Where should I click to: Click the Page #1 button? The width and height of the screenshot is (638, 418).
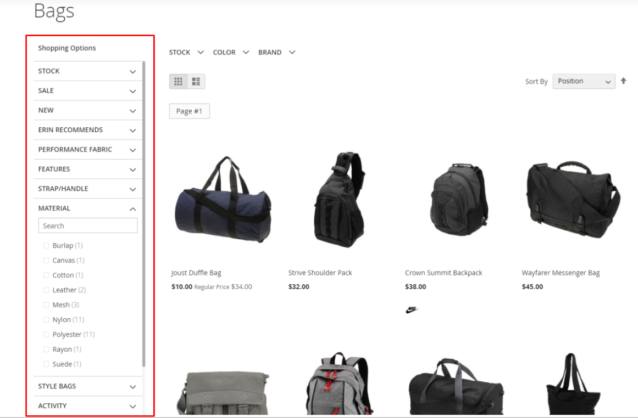(x=189, y=111)
